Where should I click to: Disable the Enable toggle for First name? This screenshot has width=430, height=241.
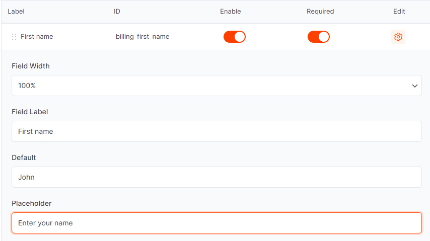pyautogui.click(x=235, y=37)
